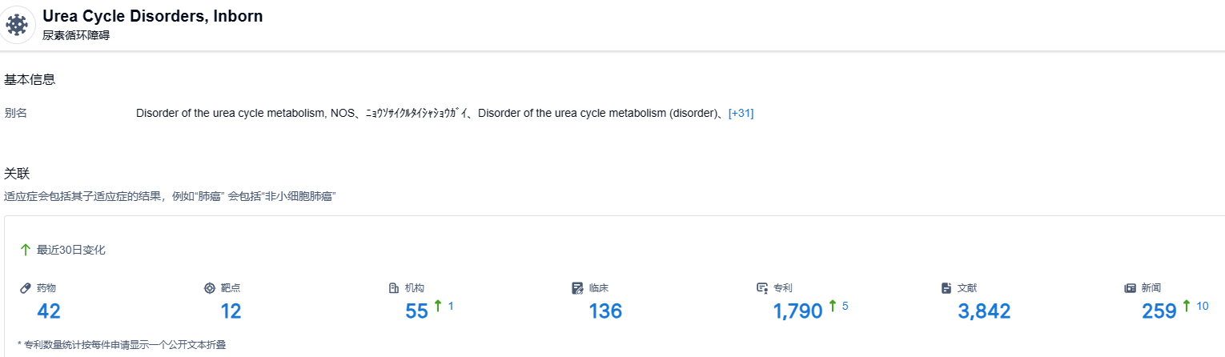Open the 136 clinical trials count
Viewport: 1225px width, 357px height.
click(605, 311)
